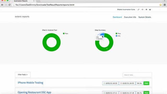This screenshot has height=94, width=167.
Task: Bookmark page with the star icon
Action: pos(160,5)
